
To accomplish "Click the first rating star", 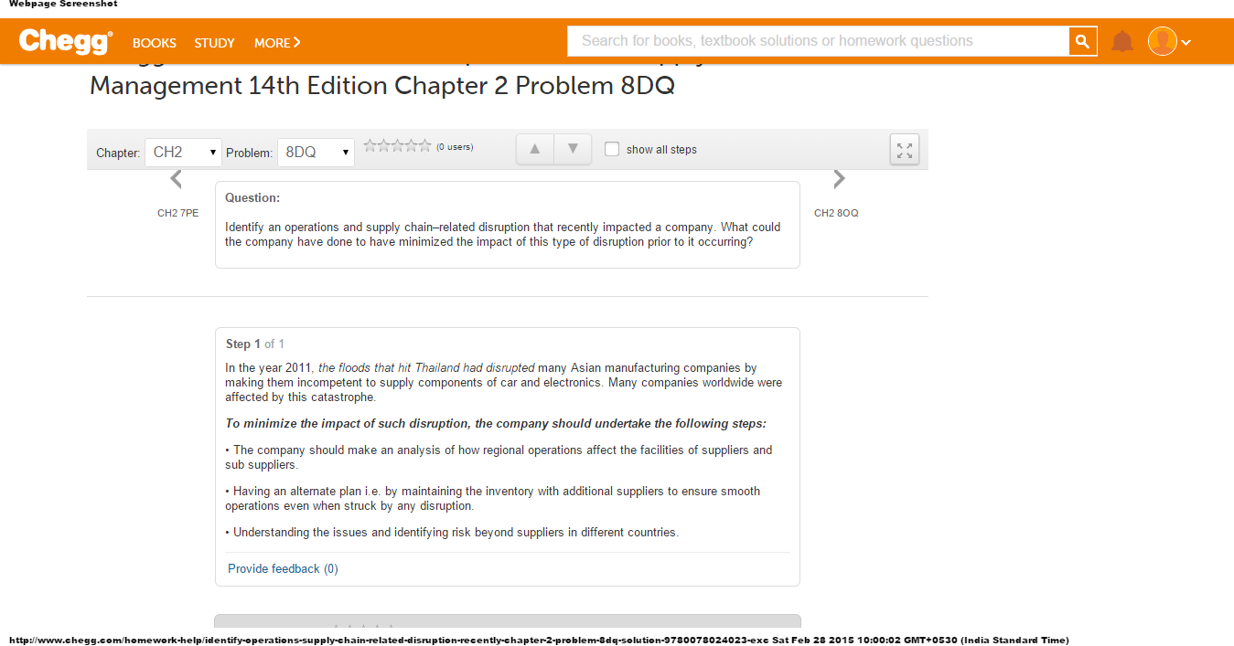I will (370, 145).
